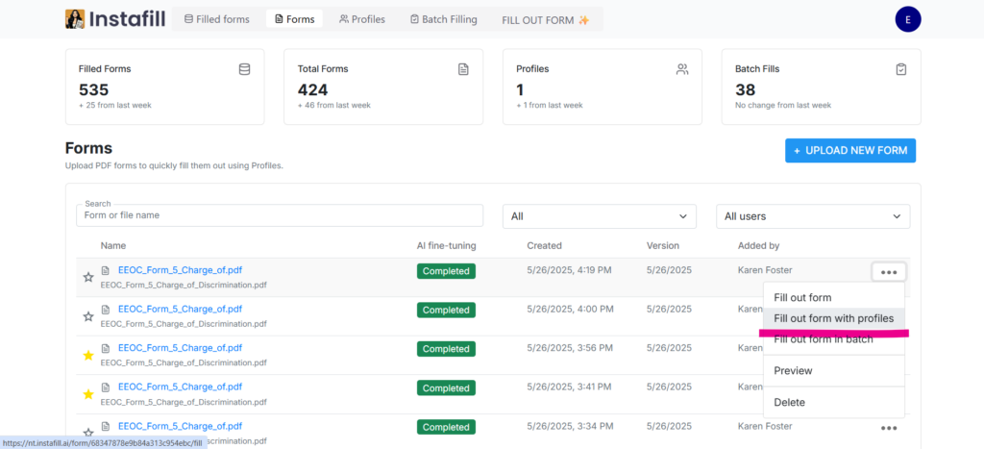The width and height of the screenshot is (984, 449).
Task: Click the Total Forms stats card
Action: coord(383,87)
